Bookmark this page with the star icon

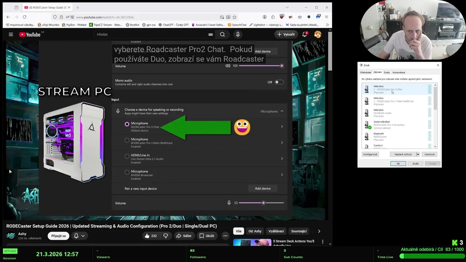(x=234, y=17)
